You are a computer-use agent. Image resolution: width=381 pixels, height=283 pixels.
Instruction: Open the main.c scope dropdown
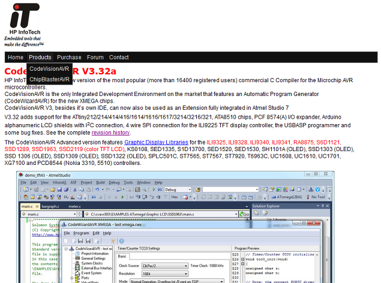[49, 214]
